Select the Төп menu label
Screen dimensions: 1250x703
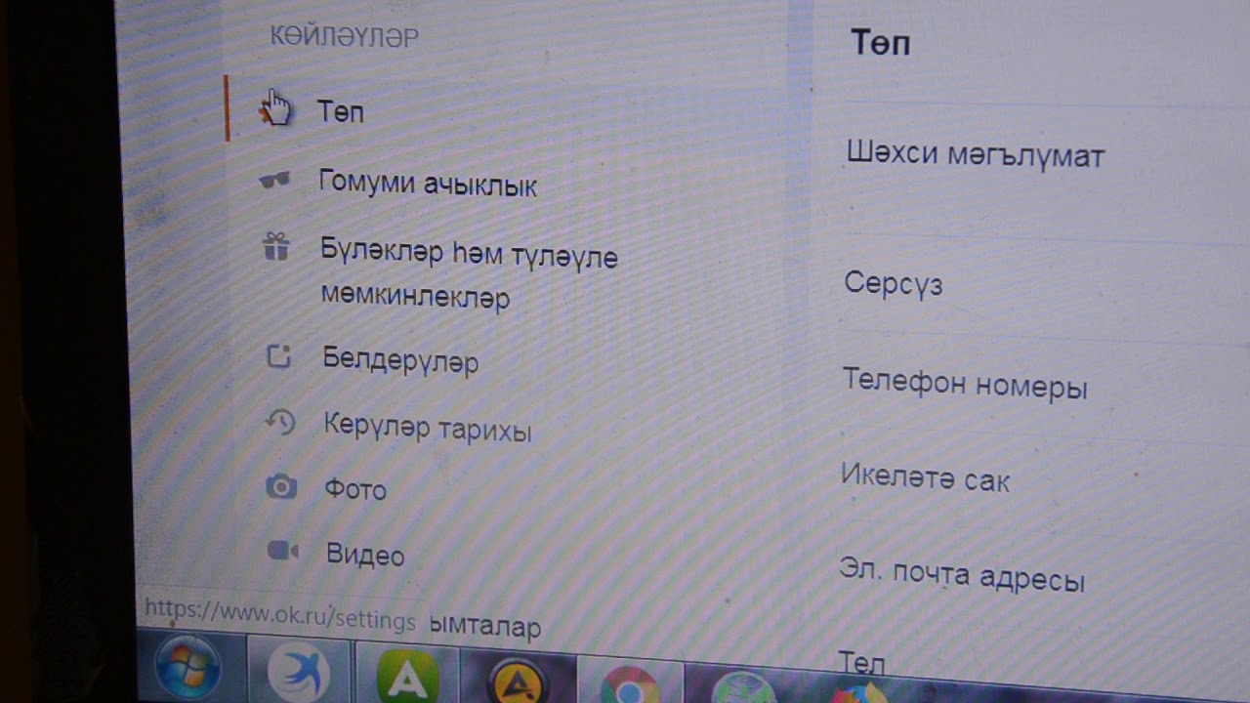[x=341, y=112]
